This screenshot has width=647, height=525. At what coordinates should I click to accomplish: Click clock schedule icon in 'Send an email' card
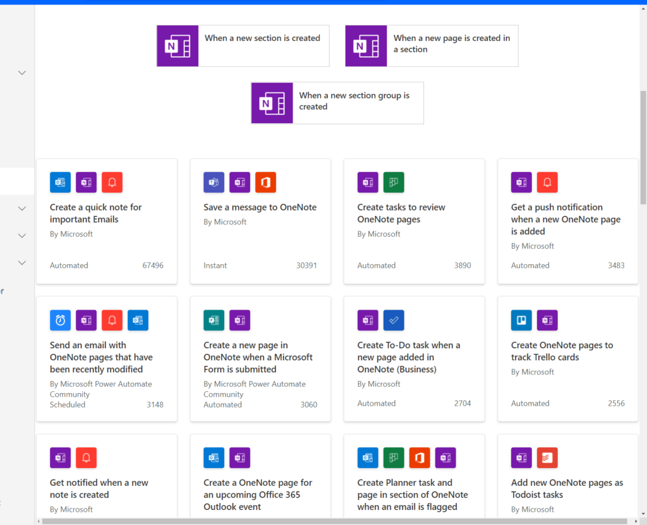pos(60,320)
